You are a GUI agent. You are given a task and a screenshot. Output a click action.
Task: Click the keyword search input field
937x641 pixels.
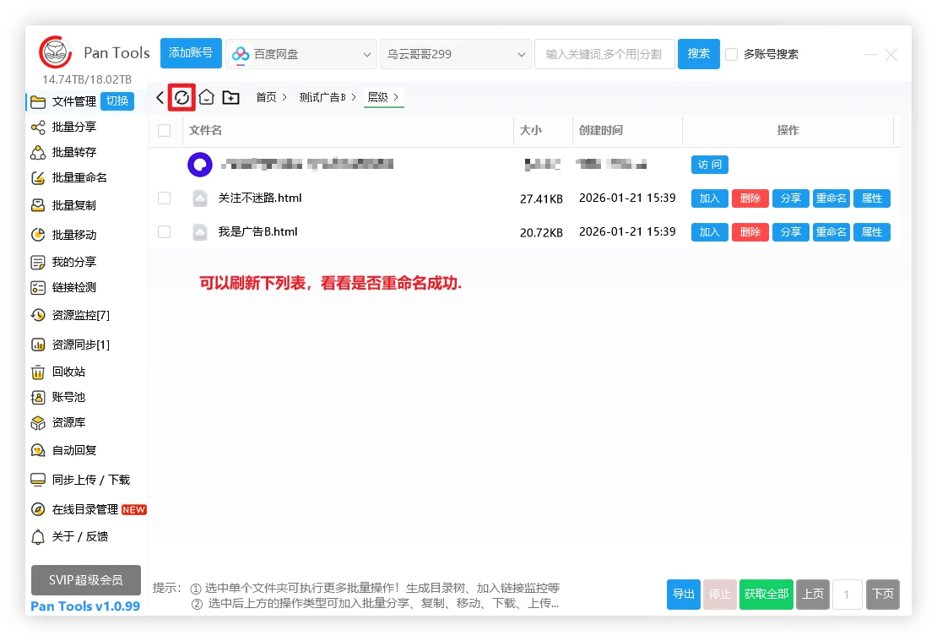[604, 54]
